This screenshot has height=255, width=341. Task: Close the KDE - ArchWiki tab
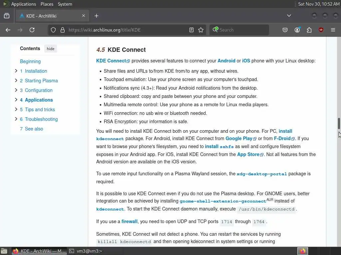(84, 16)
